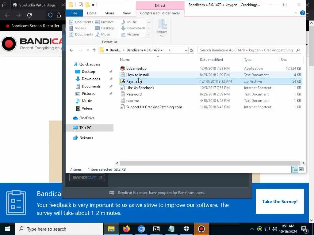Viewport: 314px width, 235px height.
Task: Open Documents in the navigation pane
Action: (91, 86)
